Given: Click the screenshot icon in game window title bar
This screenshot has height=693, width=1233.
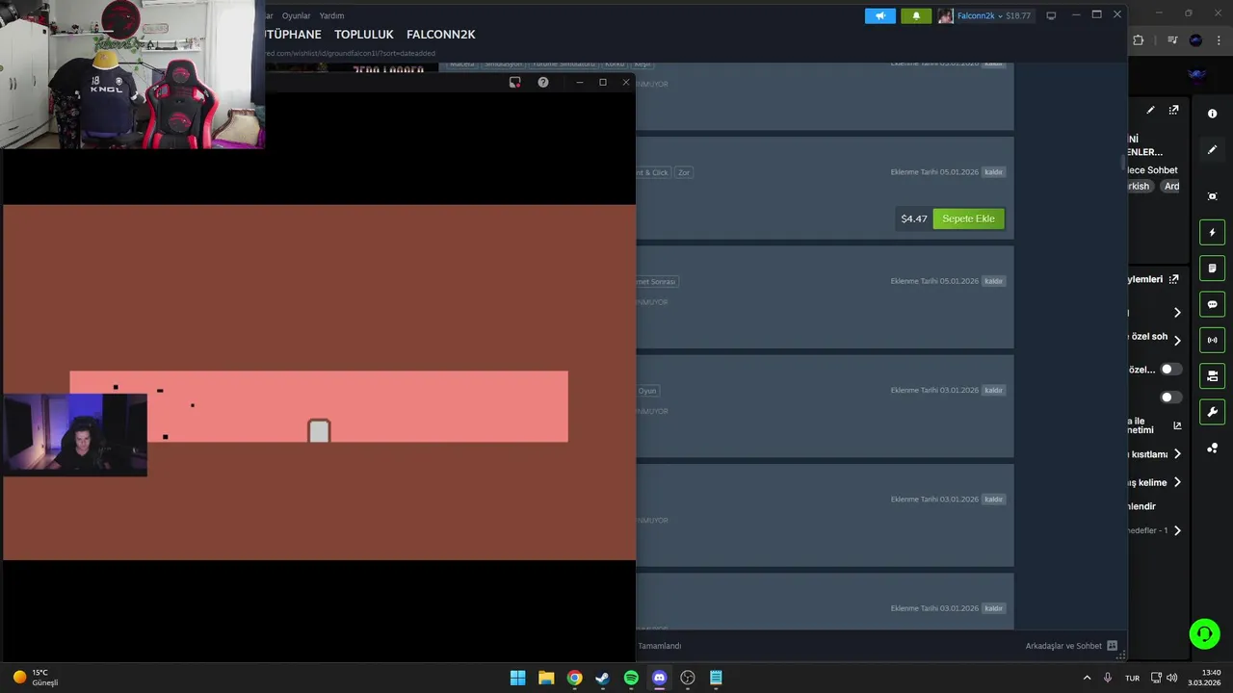Looking at the screenshot, I should (x=514, y=83).
